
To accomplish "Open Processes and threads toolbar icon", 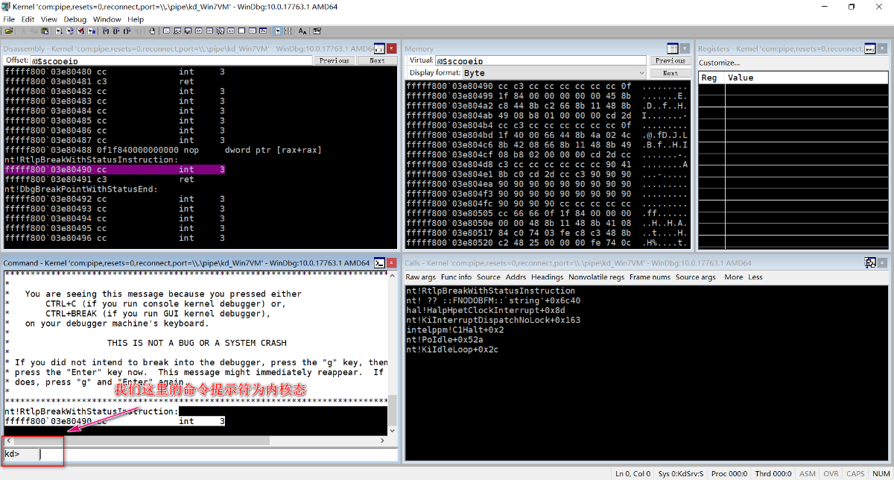I will pyautogui.click(x=253, y=31).
